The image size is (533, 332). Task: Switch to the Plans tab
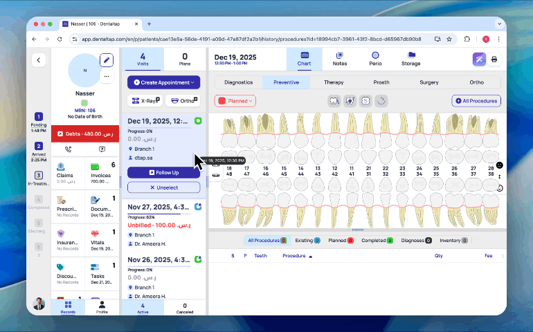coord(185,59)
